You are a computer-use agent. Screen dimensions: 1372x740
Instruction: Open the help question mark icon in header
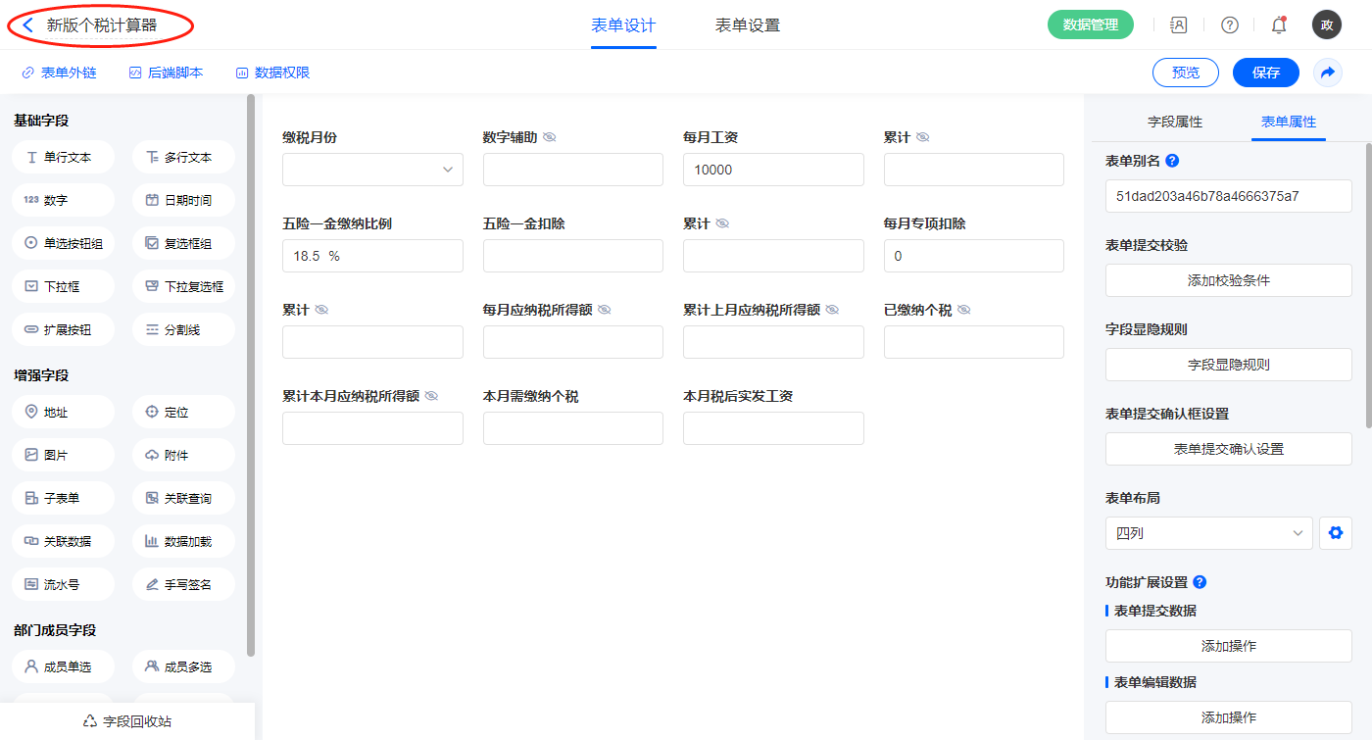pyautogui.click(x=1229, y=25)
